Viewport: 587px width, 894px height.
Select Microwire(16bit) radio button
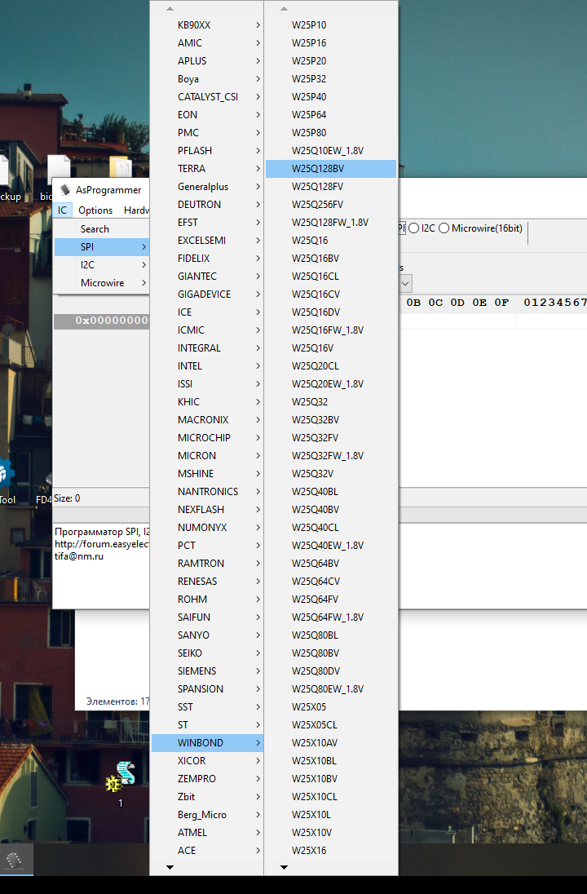pyautogui.click(x=481, y=228)
